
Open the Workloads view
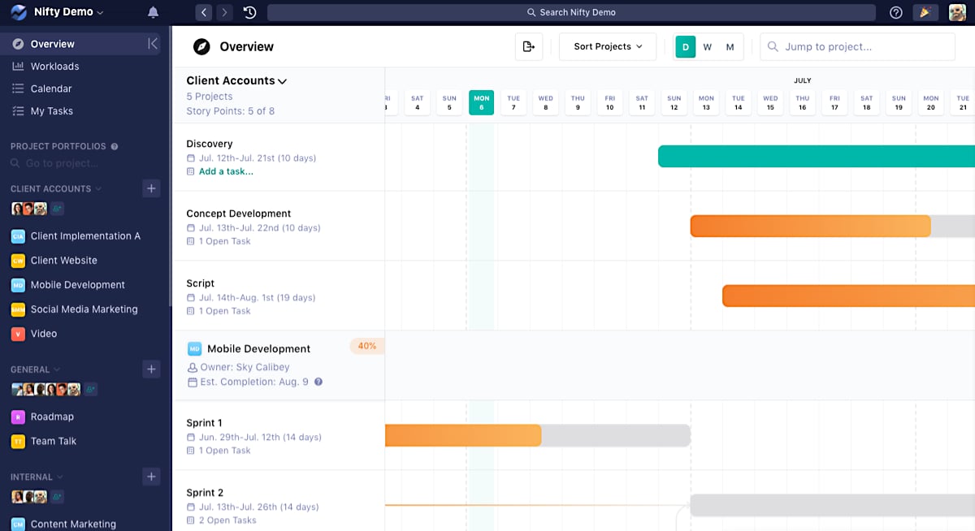click(x=55, y=66)
